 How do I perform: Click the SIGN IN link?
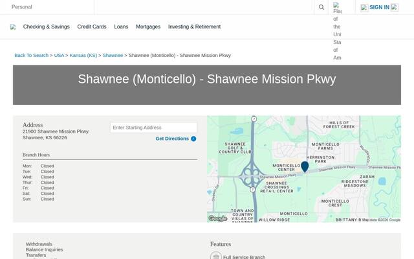(x=379, y=7)
